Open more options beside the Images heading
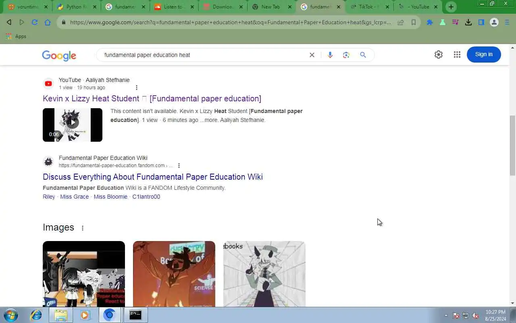The image size is (516, 323). (x=82, y=228)
